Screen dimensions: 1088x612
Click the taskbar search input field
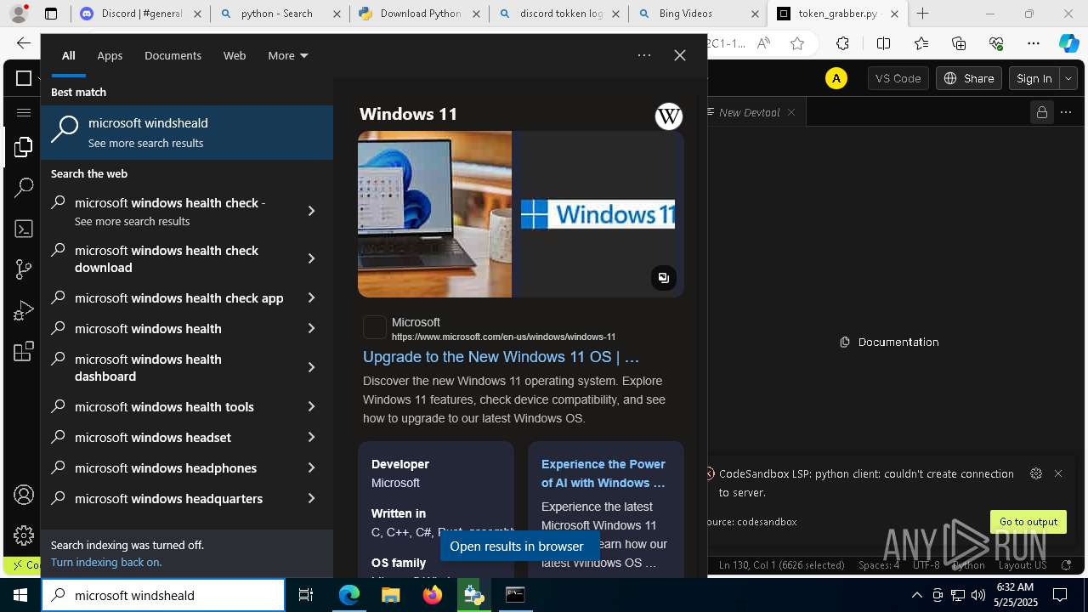pyautogui.click(x=163, y=595)
